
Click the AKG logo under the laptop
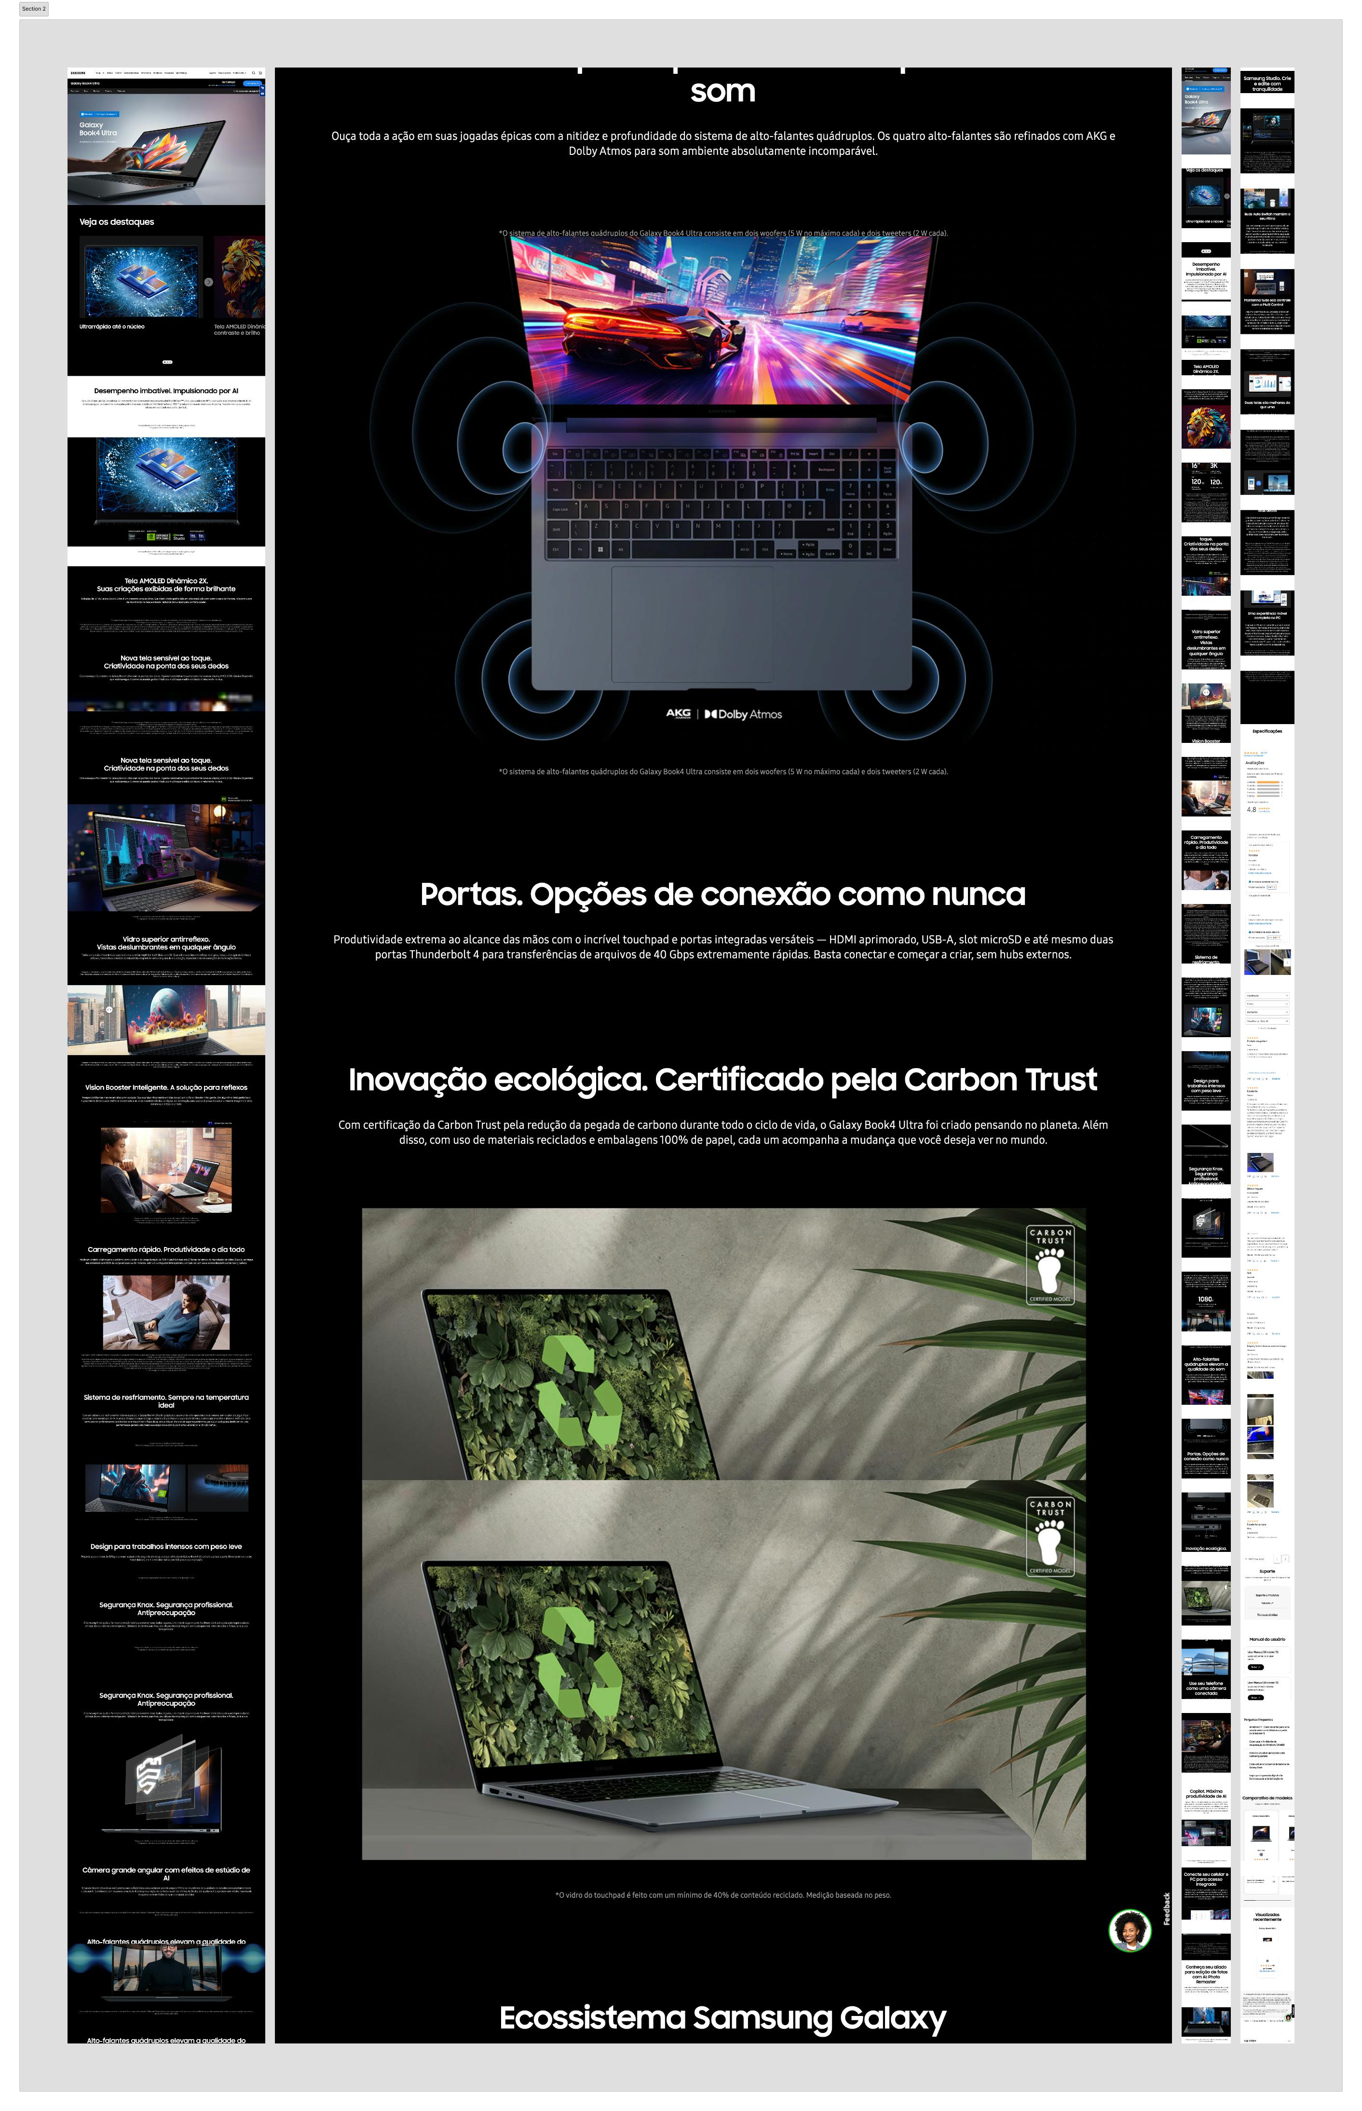click(678, 713)
